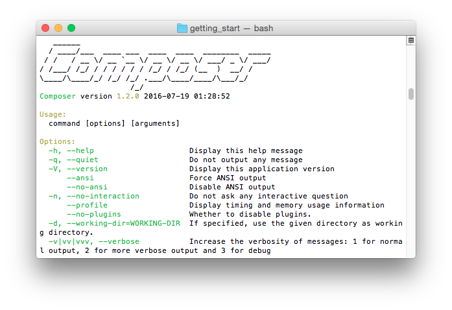Click the version number '1.2.0'
The image size is (452, 310).
(128, 97)
